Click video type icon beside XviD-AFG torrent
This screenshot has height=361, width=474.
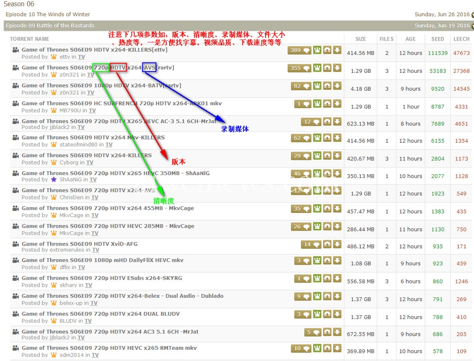15,243
